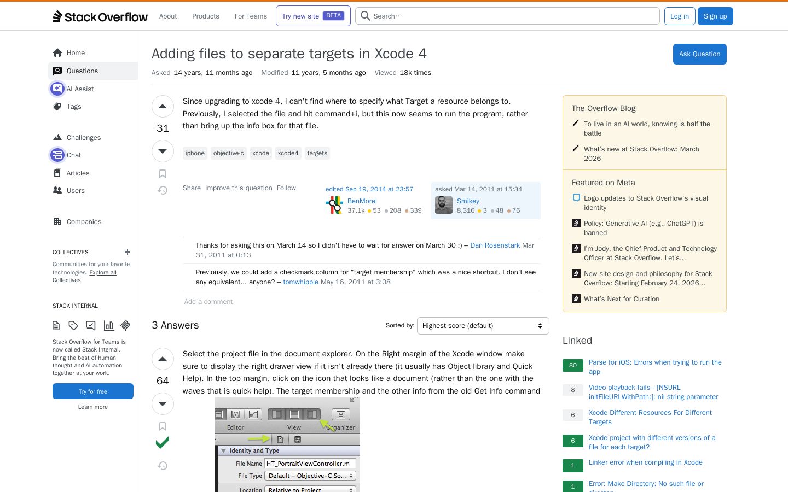Click the Follow link under the question
This screenshot has width=788, height=492.
click(x=286, y=188)
